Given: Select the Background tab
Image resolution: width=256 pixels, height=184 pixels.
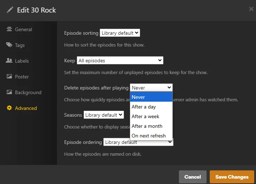Looking at the screenshot, I should pyautogui.click(x=28, y=92).
